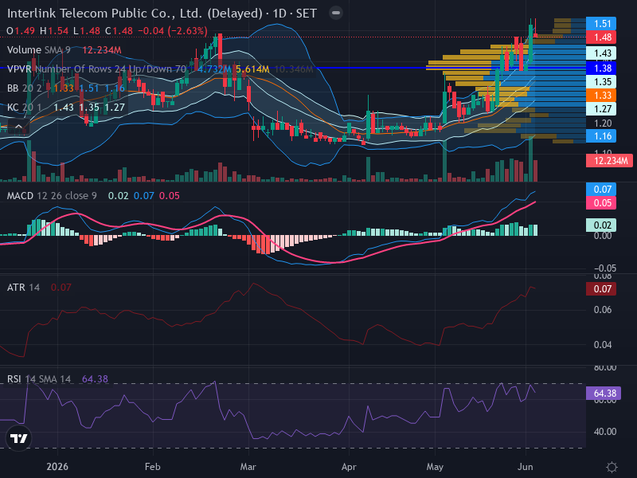
Task: Click the Volume SMA value 12.234M in legend
Action: (102, 50)
